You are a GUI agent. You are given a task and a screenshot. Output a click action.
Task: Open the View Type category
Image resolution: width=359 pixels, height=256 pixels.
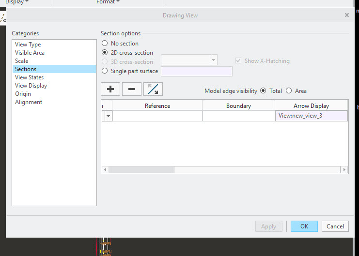tap(28, 45)
